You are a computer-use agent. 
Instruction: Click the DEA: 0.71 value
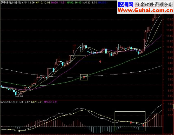(37, 102)
